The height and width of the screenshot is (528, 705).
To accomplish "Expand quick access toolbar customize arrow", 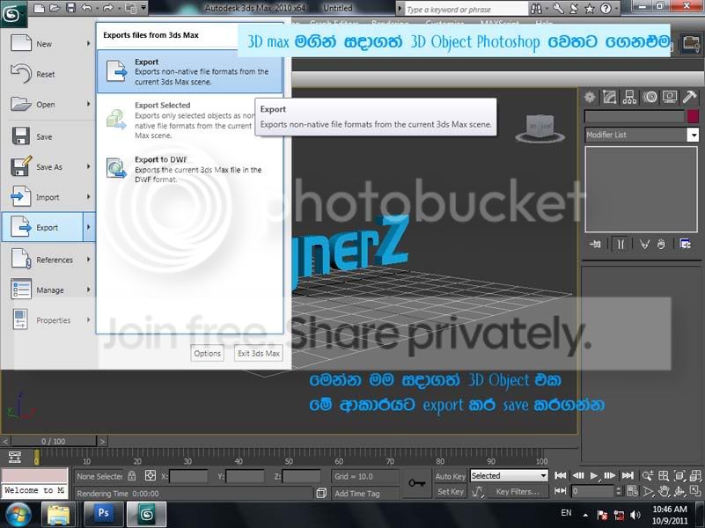I will (x=143, y=8).
